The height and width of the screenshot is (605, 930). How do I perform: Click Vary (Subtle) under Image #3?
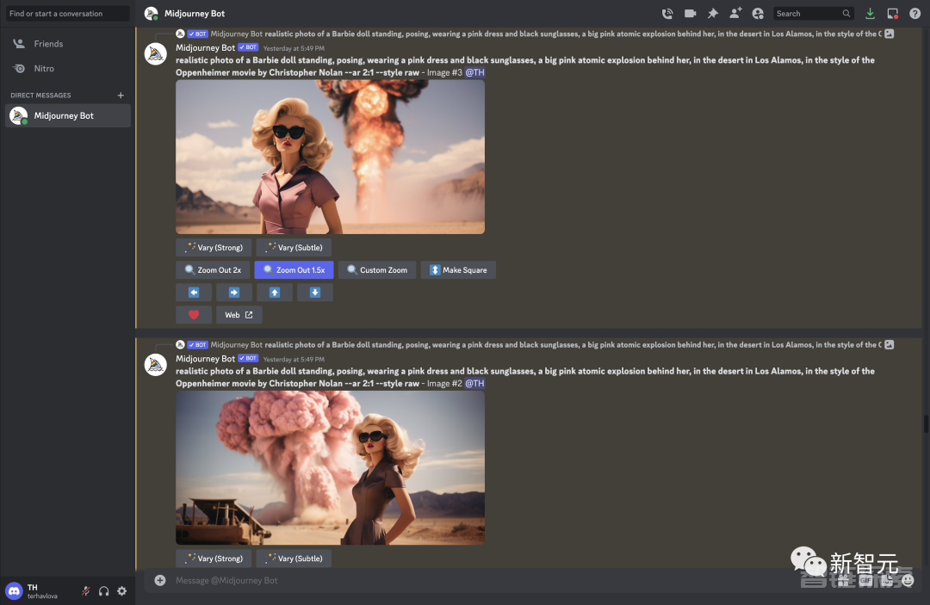[294, 248]
